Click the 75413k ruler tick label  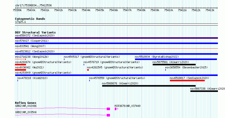coord(210,10)
